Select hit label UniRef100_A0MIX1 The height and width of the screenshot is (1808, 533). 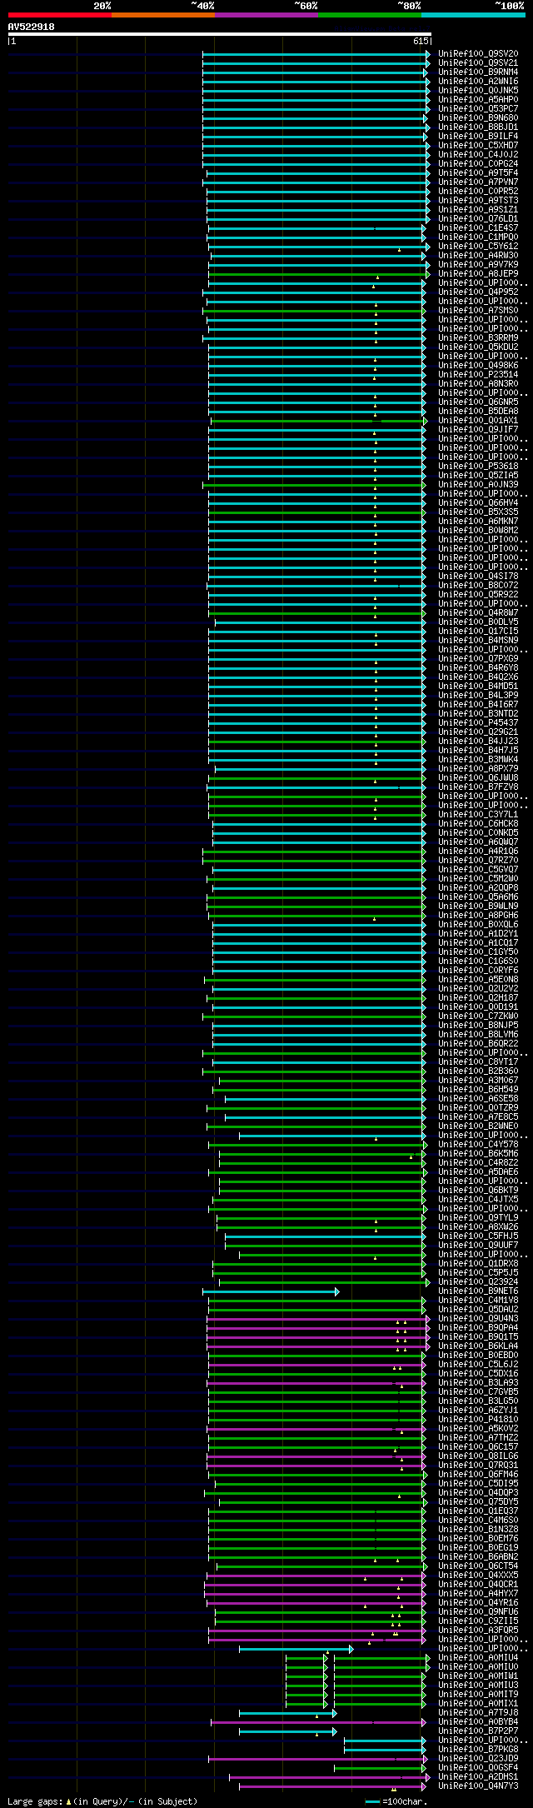(x=478, y=1704)
